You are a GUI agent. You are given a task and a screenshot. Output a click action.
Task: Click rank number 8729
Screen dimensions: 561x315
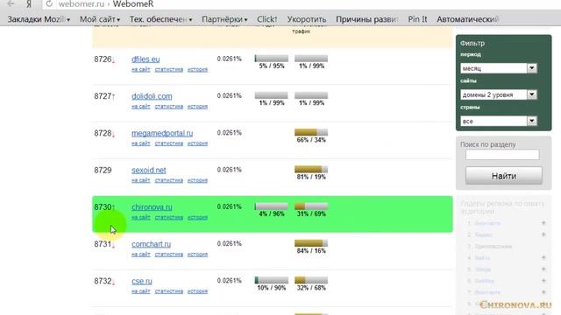tap(103, 171)
